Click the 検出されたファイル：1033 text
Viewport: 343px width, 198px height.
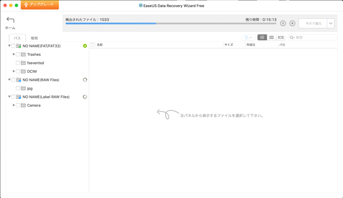(87, 20)
